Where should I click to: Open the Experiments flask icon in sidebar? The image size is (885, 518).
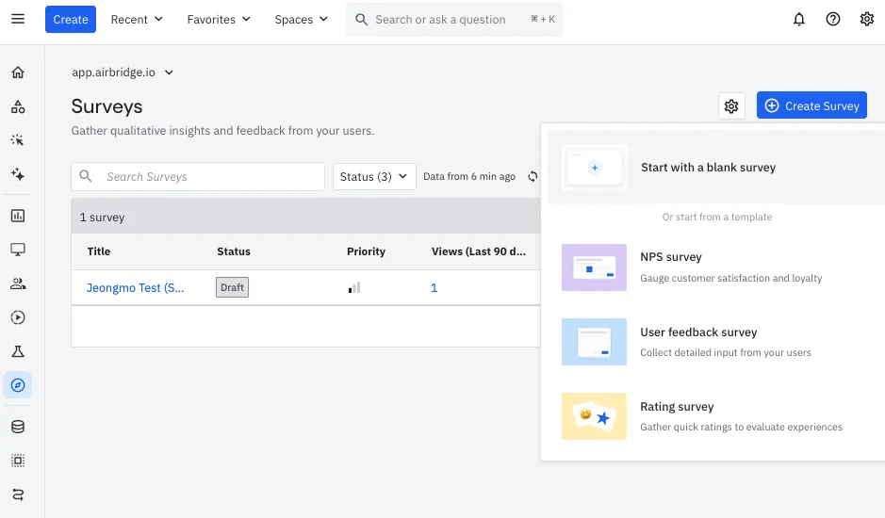(x=18, y=351)
